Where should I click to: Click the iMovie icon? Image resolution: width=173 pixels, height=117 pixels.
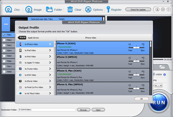(x=20, y=81)
